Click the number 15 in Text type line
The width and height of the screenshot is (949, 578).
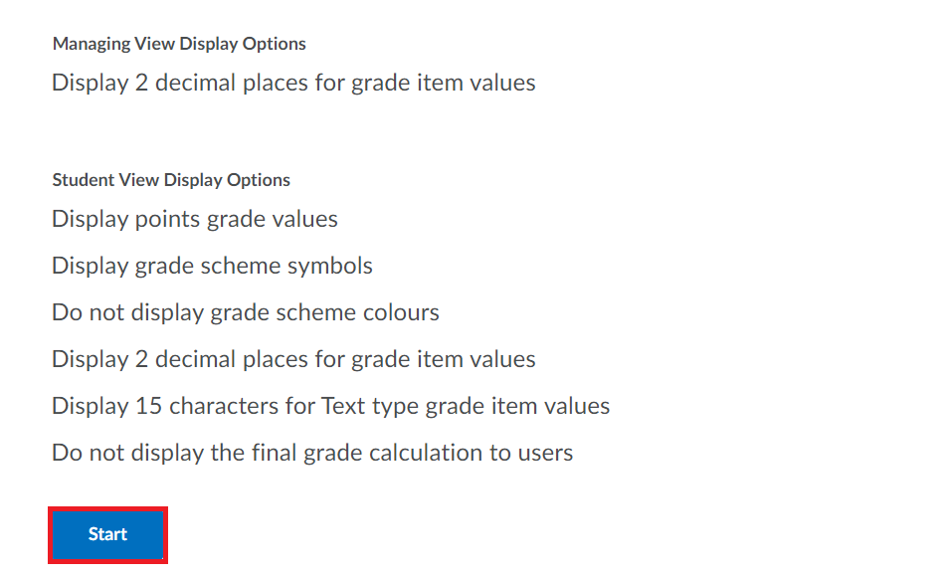pos(149,406)
